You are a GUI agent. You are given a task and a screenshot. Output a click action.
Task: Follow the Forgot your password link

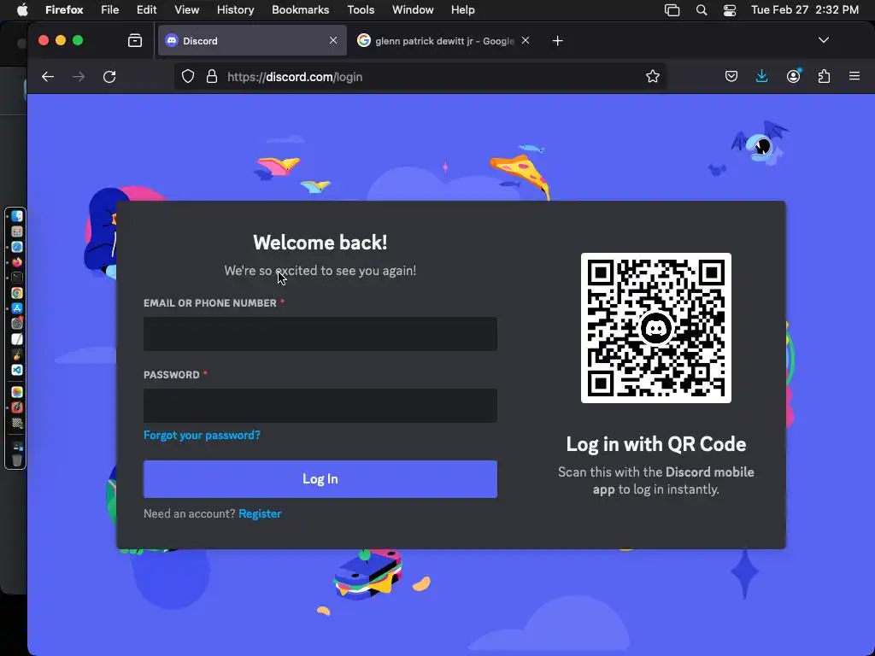202,435
